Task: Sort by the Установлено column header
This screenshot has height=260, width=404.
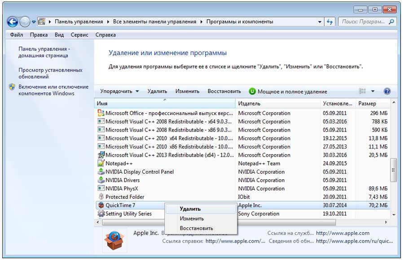Action: [338, 103]
